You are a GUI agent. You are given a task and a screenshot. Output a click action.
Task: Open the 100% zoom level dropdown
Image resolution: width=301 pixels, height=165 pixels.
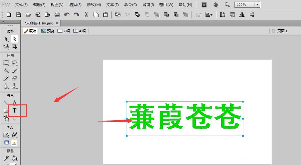coord(257,5)
